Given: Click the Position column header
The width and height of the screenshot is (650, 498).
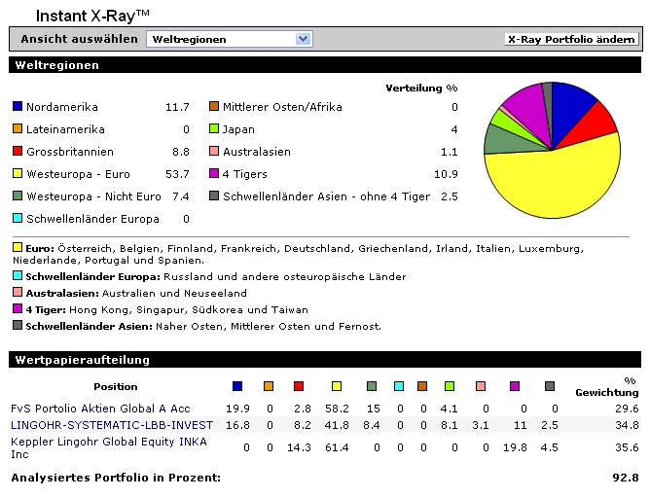Looking at the screenshot, I should [116, 387].
